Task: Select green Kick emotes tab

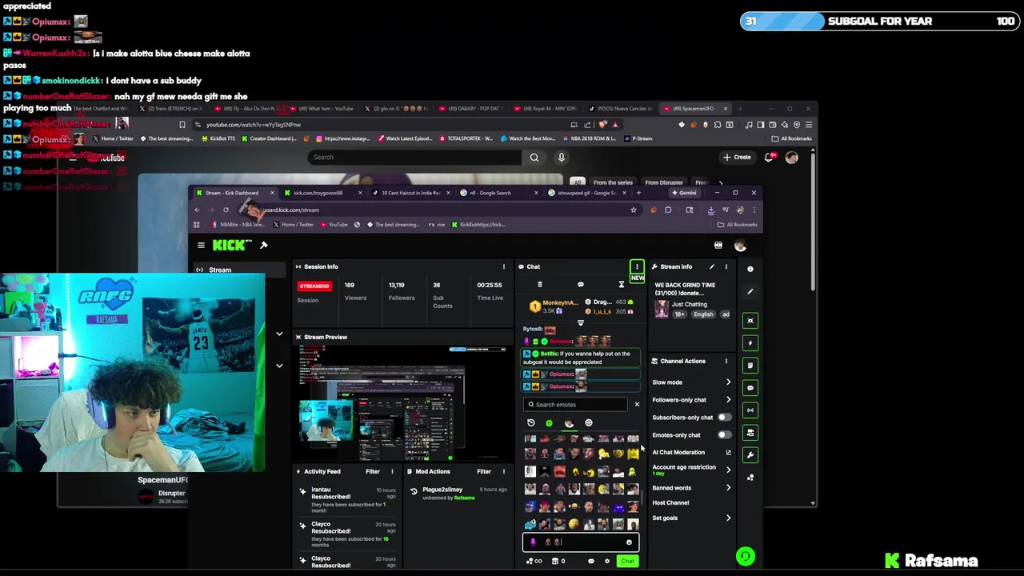Action: (x=549, y=422)
